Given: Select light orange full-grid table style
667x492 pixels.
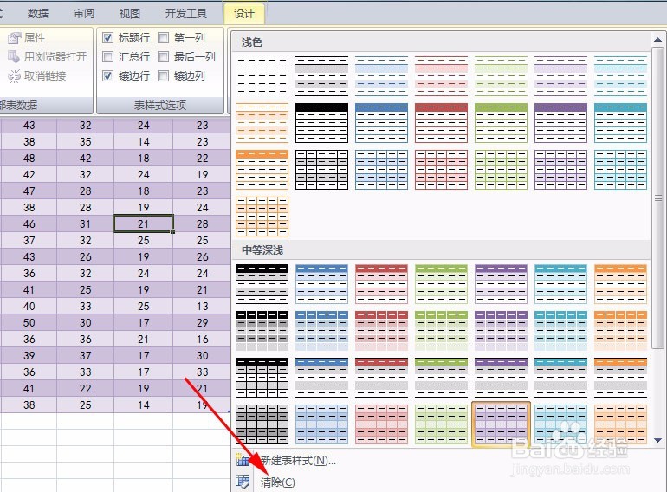Looking at the screenshot, I should point(262,217).
